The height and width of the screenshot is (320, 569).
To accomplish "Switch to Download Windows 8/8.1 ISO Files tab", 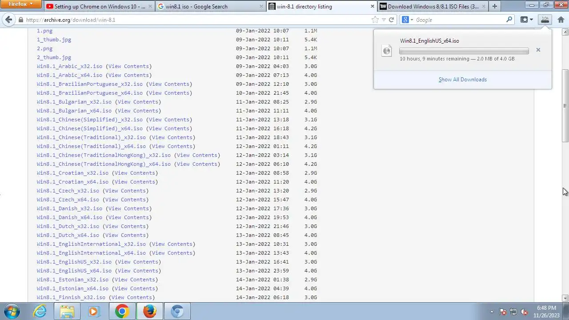I will 433,6.
